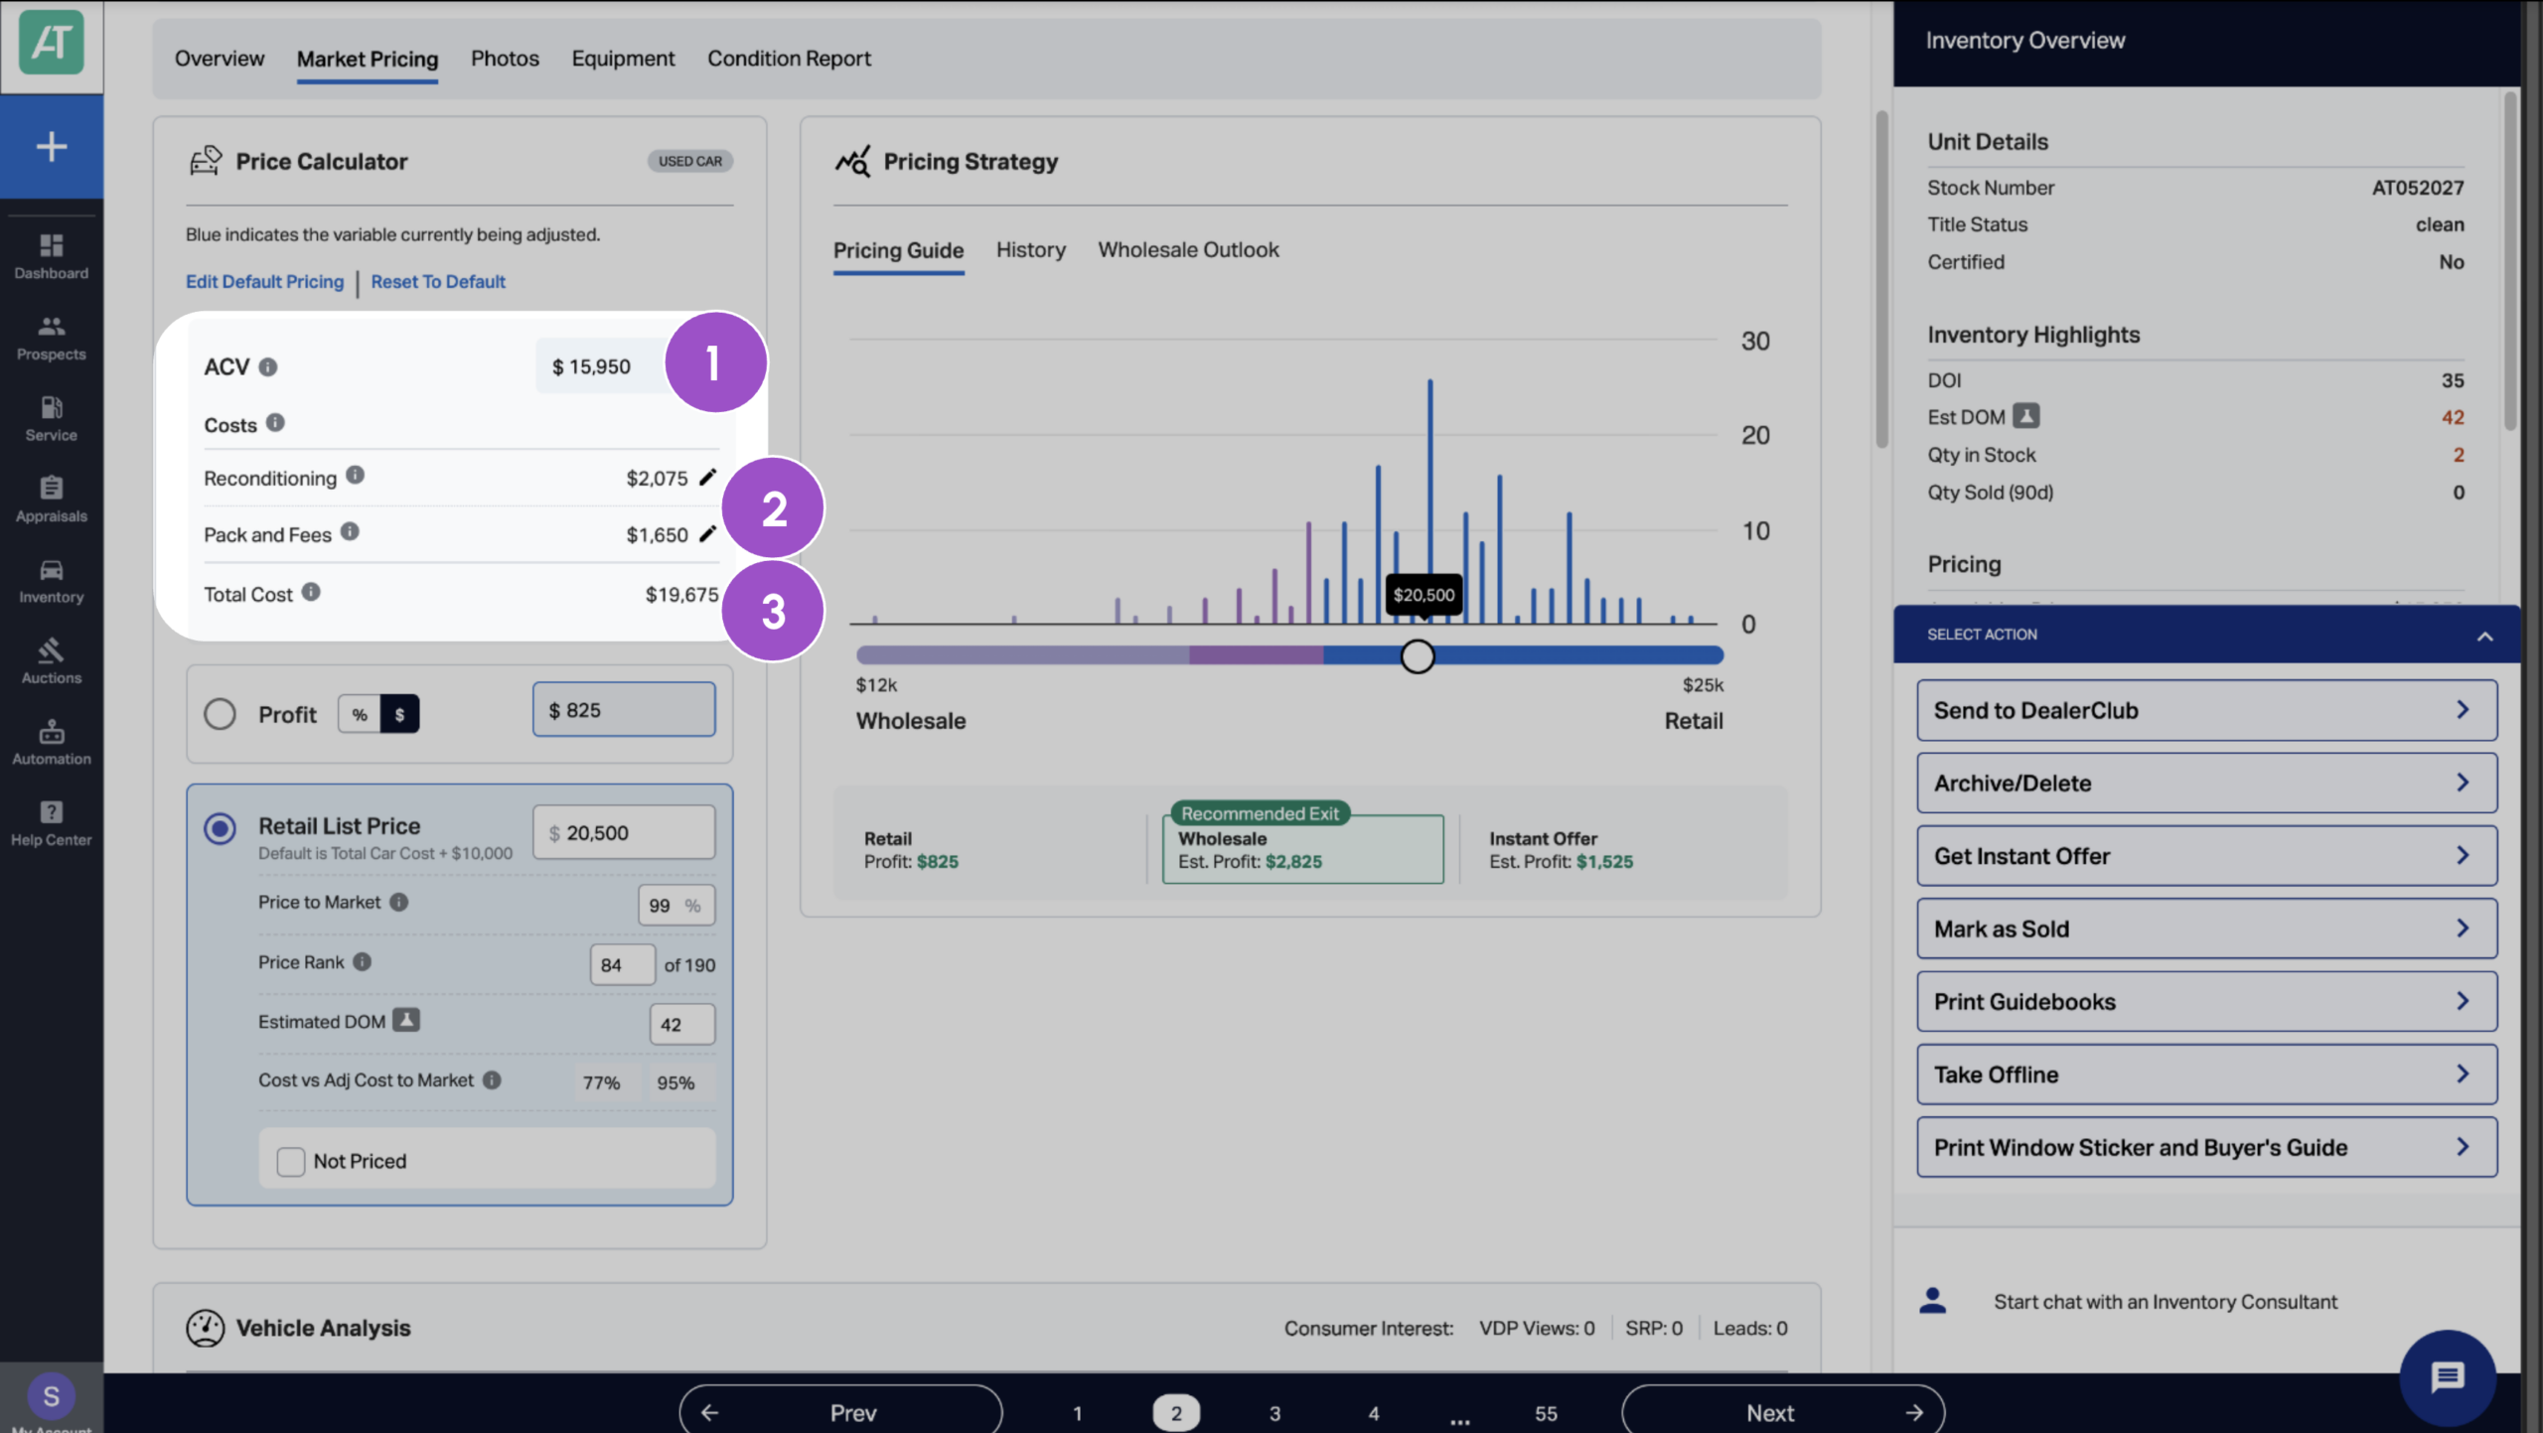Image resolution: width=2543 pixels, height=1433 pixels.
Task: Click the Estimated DOM badge icon
Action: [406, 1020]
